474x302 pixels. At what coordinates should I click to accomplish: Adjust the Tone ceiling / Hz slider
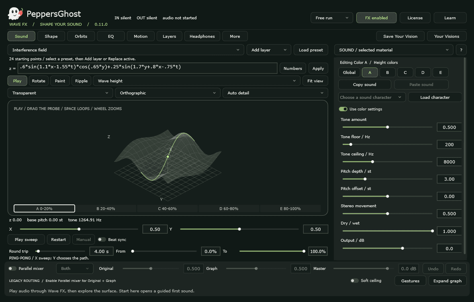(x=387, y=162)
